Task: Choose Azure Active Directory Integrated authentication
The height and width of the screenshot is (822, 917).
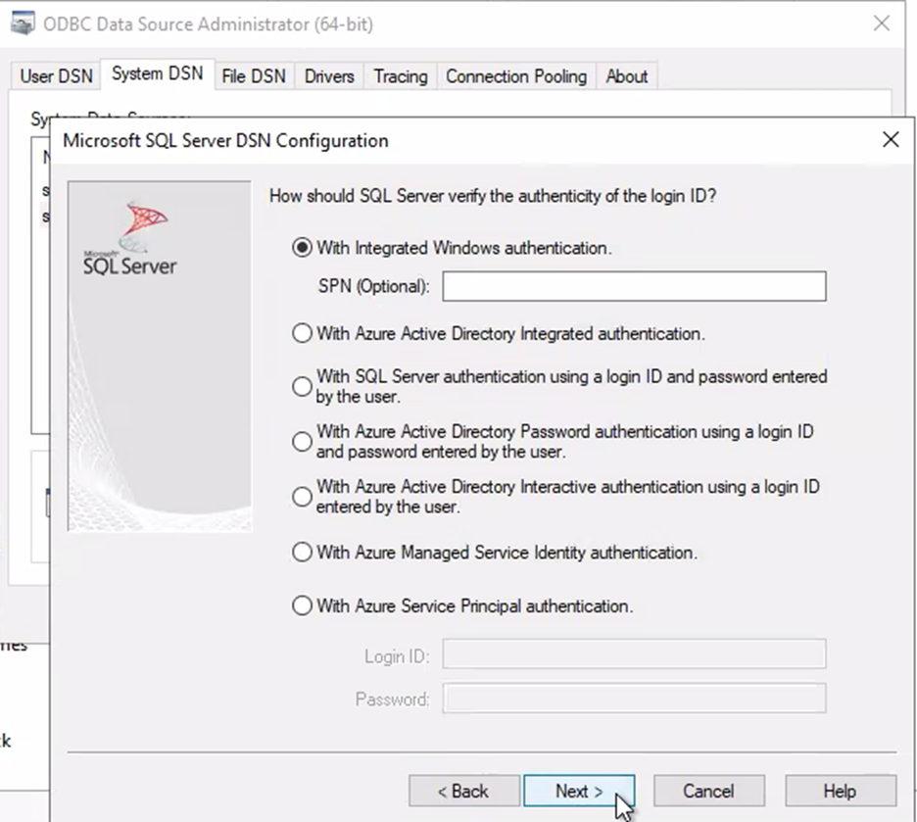Action: point(302,333)
